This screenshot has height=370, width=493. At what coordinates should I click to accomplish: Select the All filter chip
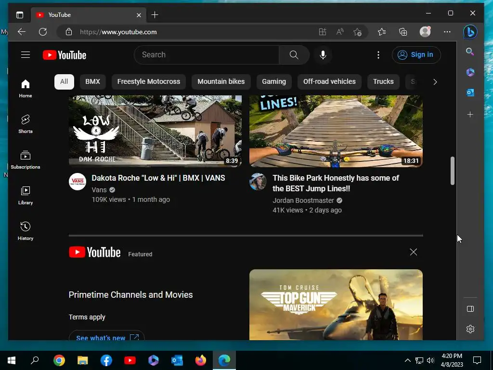pos(64,82)
